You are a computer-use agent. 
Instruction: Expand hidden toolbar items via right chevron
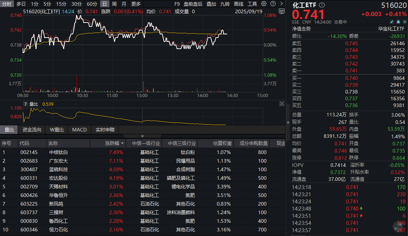click(282, 4)
